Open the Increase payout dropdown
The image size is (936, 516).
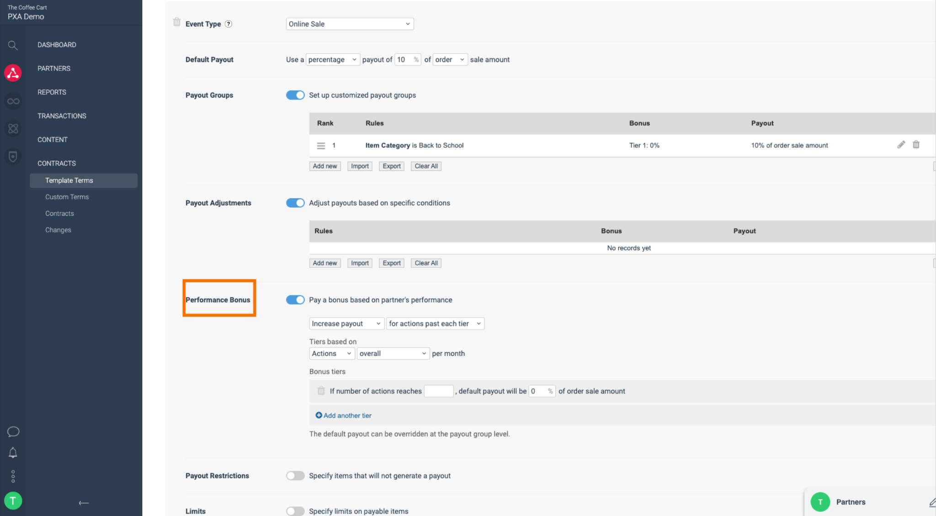(346, 324)
